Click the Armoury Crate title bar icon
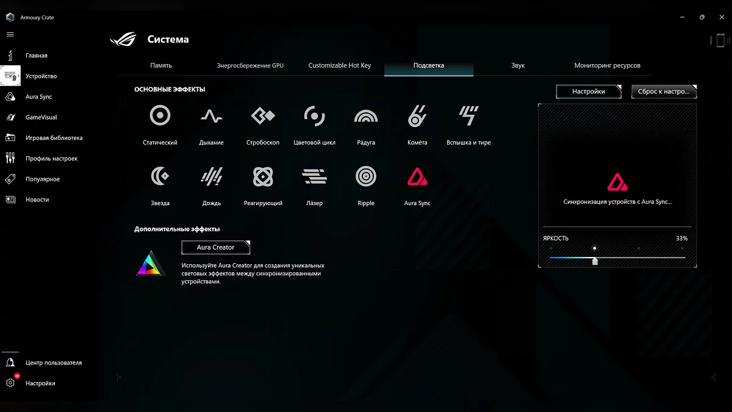The width and height of the screenshot is (732, 412). 10,17
